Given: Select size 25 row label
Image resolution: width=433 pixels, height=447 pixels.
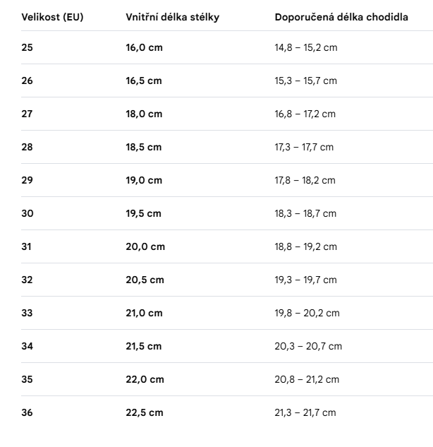Looking at the screenshot, I should [27, 47].
